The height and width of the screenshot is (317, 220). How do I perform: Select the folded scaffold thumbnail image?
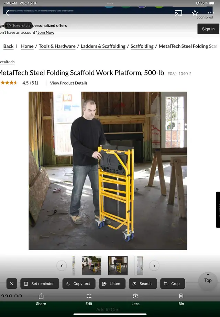coord(118,265)
